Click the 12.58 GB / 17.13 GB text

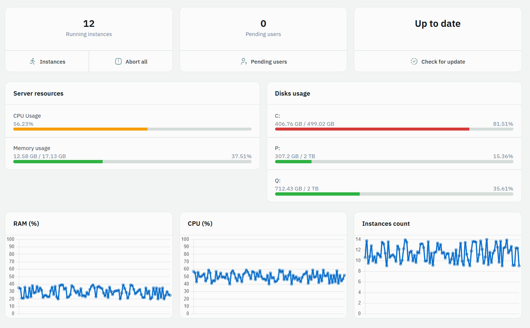(x=40, y=156)
